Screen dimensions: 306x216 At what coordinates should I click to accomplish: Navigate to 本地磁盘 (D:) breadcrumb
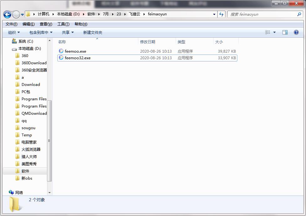(x=68, y=14)
